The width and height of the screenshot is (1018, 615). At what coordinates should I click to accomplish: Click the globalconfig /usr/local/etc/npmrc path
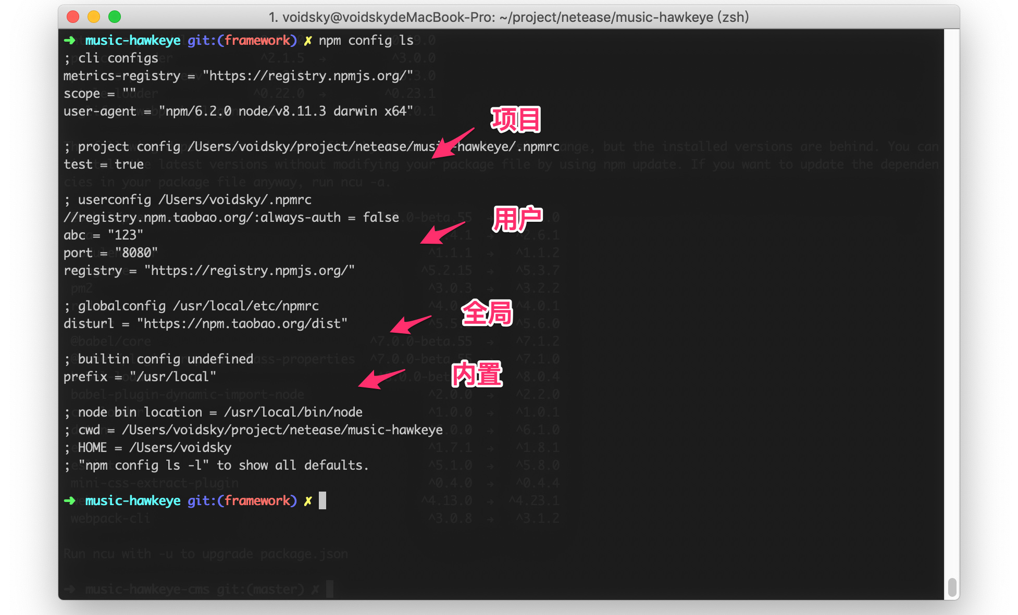click(245, 306)
